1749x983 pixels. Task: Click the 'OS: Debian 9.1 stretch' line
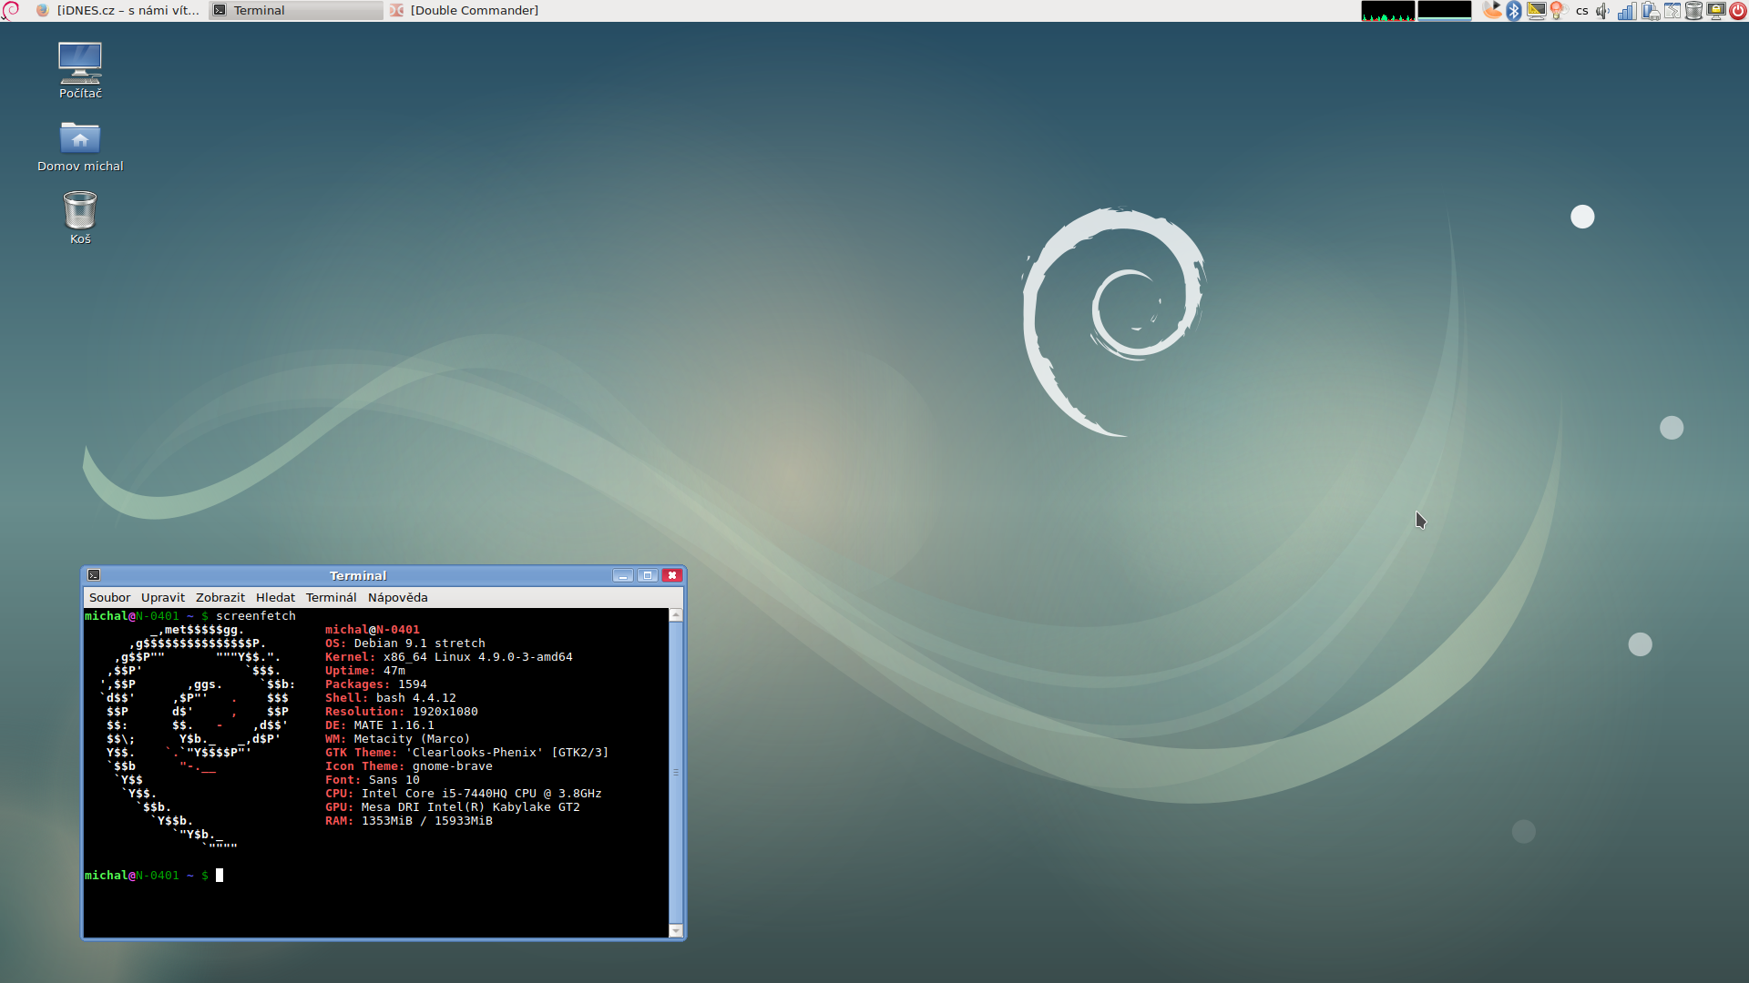405,644
